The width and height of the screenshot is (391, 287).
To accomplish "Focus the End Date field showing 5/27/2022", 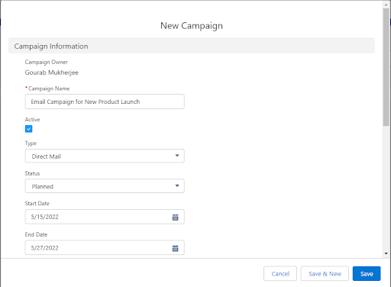I will coord(105,247).
